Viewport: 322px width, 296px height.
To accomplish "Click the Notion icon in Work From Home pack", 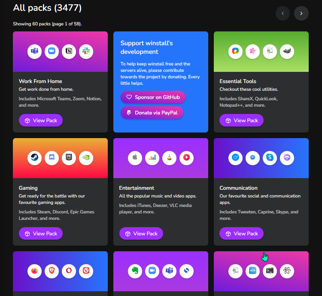I will coord(69,52).
